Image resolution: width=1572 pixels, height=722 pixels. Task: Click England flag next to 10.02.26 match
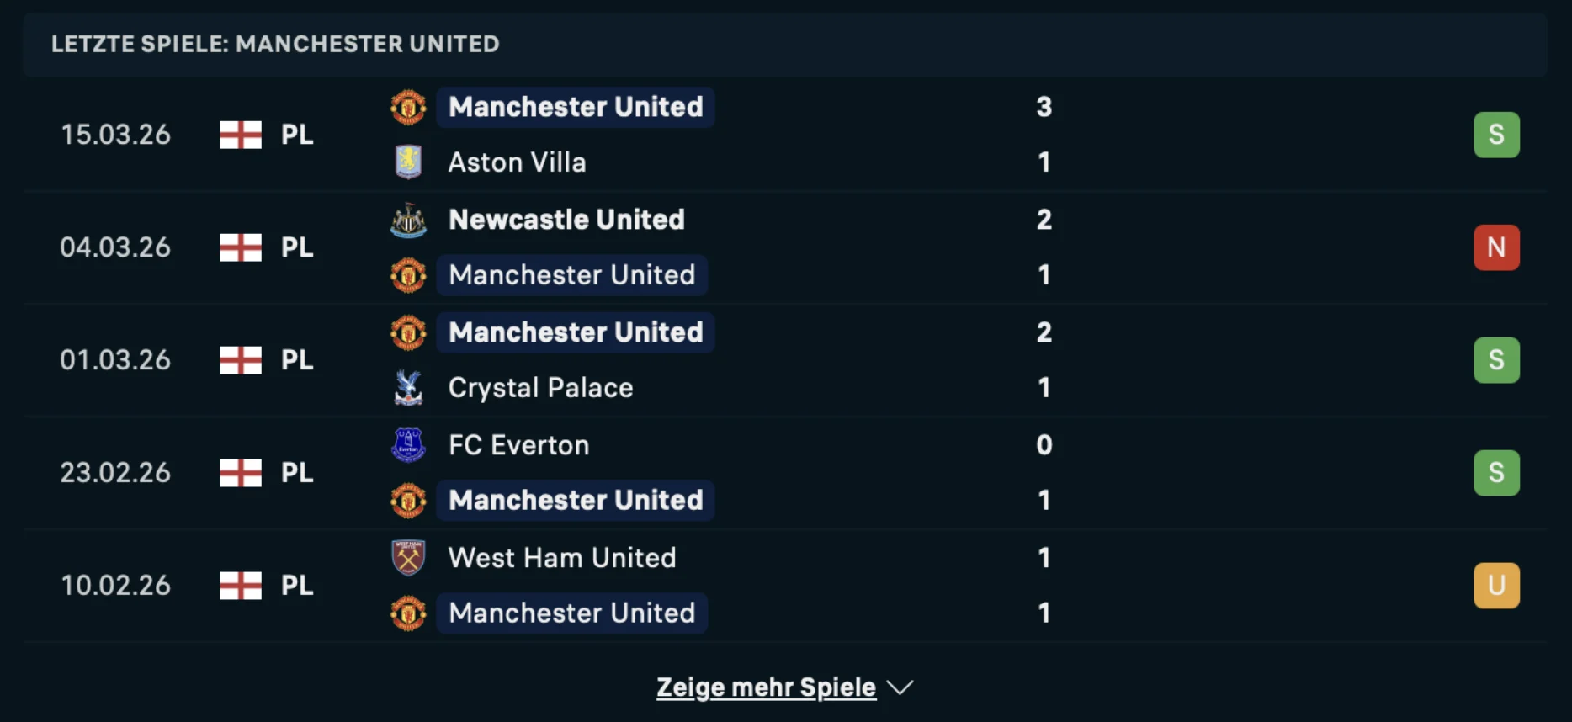[x=241, y=586]
